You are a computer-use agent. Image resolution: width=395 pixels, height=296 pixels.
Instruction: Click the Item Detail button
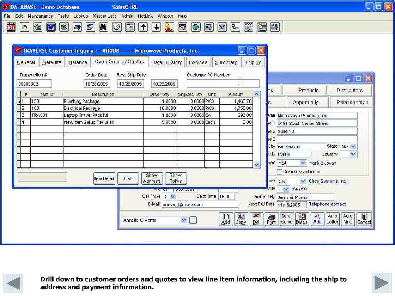[104, 178]
